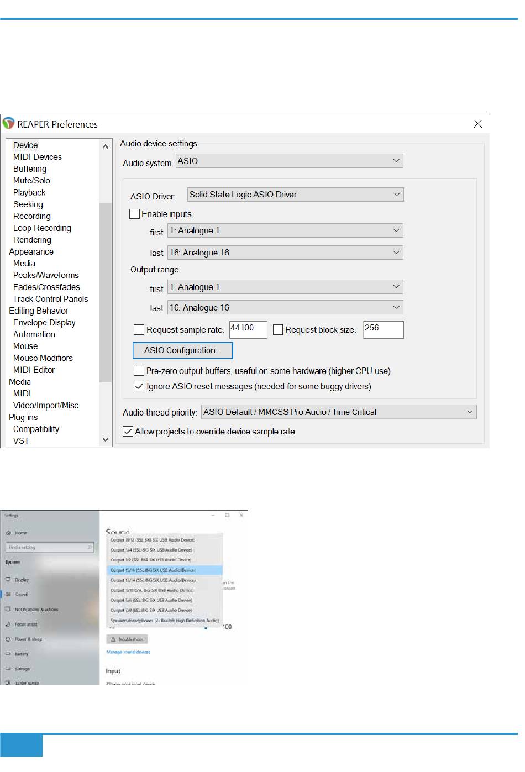Image resolution: width=525 pixels, height=772 pixels.
Task: Select Plug-ins in the preferences tree
Action: (23, 417)
